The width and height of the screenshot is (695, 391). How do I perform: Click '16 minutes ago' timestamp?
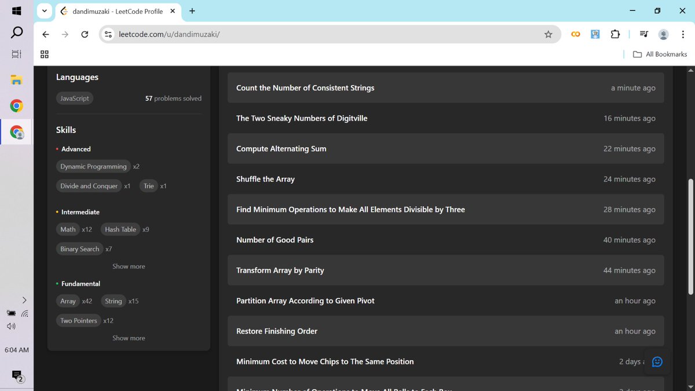point(630,118)
